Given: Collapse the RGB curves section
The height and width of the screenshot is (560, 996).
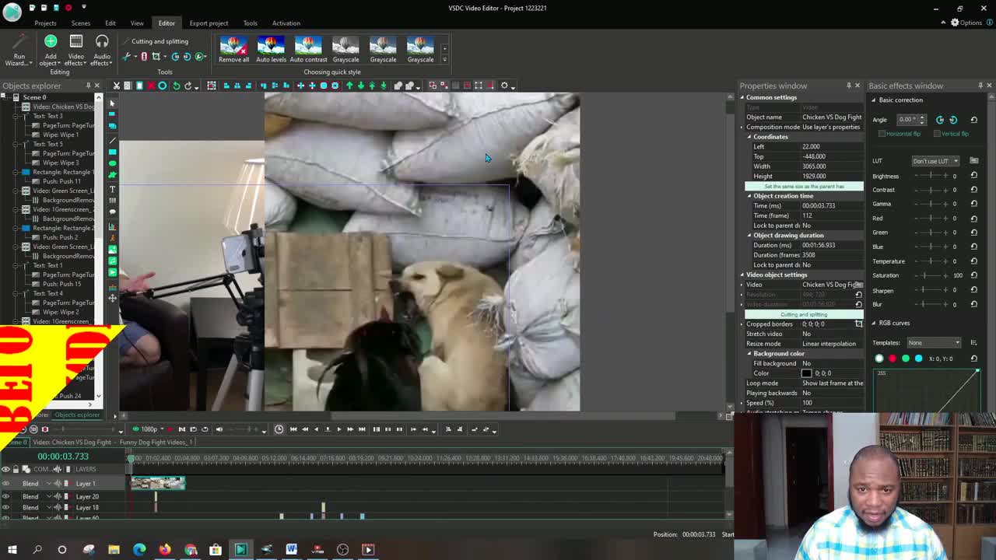Looking at the screenshot, I should pyautogui.click(x=874, y=323).
